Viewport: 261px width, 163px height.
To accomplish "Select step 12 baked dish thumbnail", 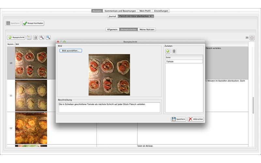I will click(31, 128).
